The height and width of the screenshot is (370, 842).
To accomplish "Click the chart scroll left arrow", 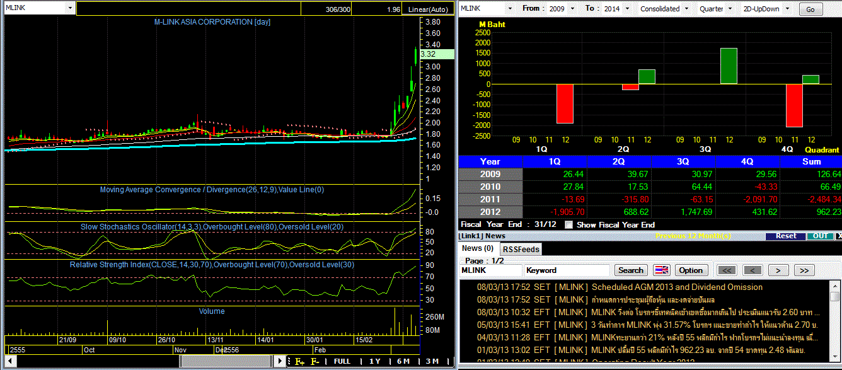I will (9, 361).
